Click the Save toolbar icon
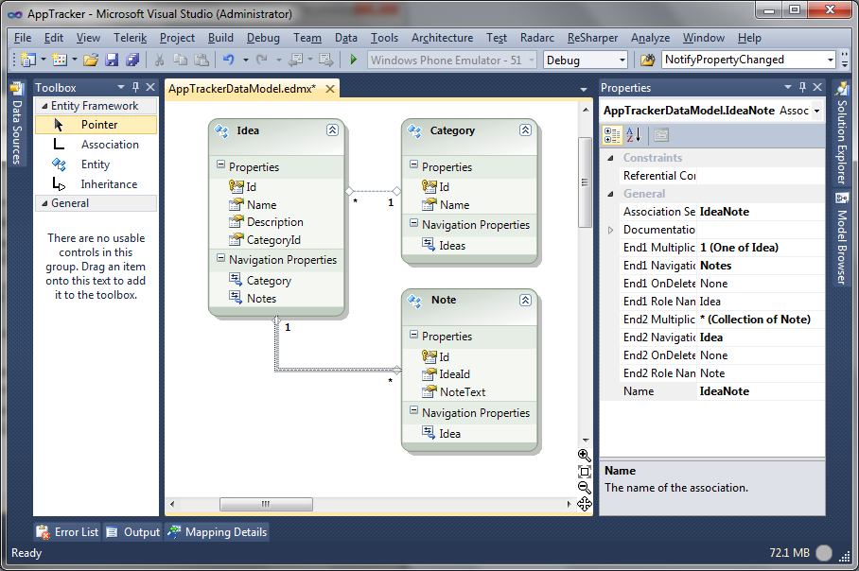The width and height of the screenshot is (859, 571). [x=112, y=60]
